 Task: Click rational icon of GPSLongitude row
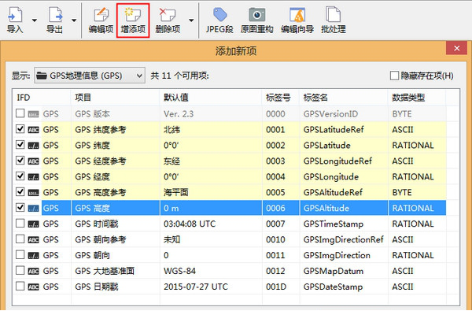[x=33, y=177]
